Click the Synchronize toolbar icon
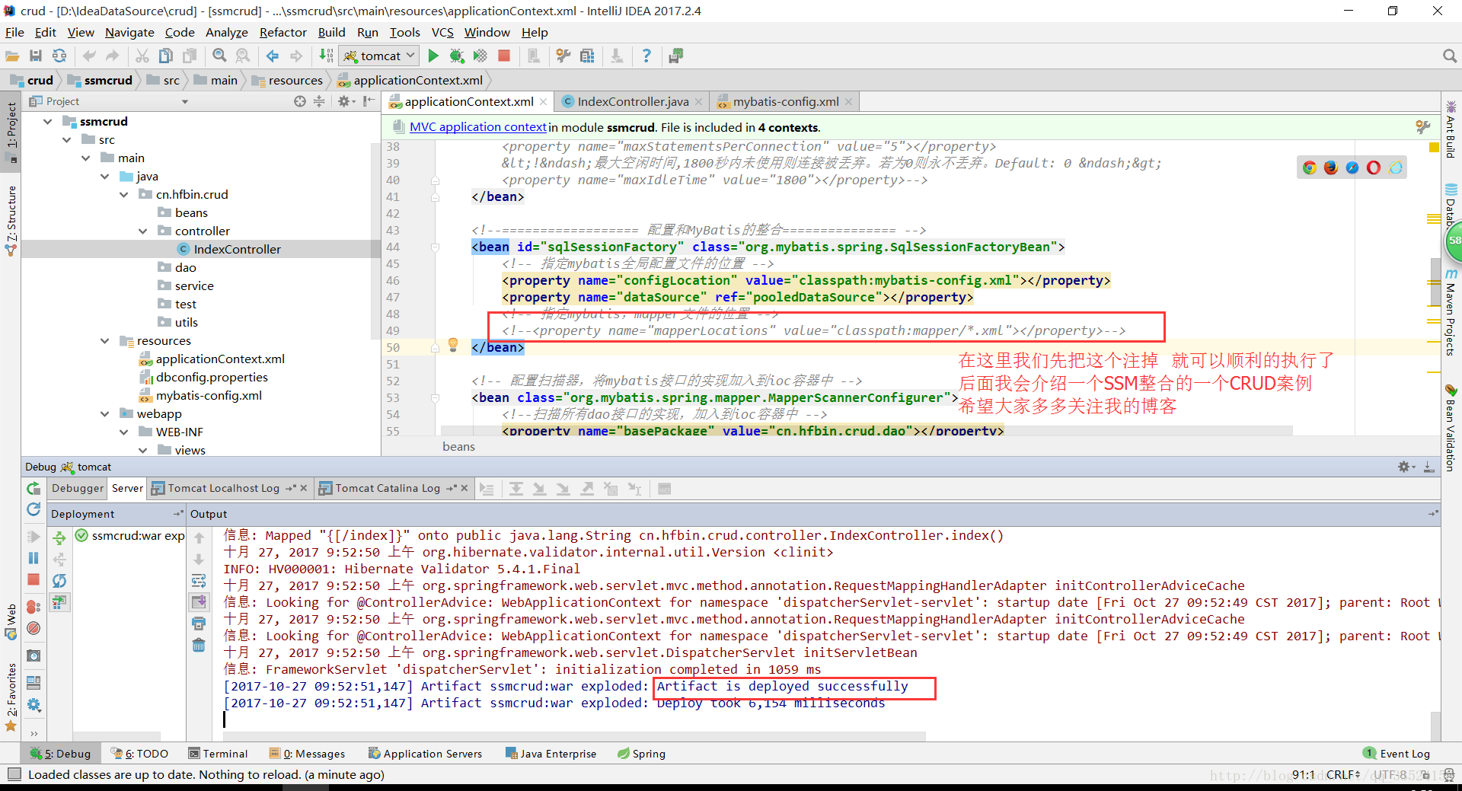Viewport: 1462px width, 791px height. tap(59, 56)
